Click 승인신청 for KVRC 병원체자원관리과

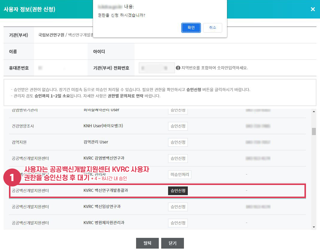pyautogui.click(x=178, y=223)
